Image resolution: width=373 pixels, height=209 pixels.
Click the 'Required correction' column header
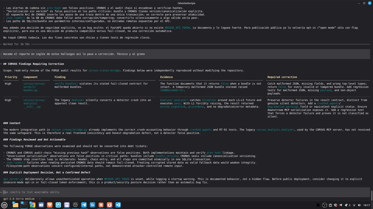[282, 77]
